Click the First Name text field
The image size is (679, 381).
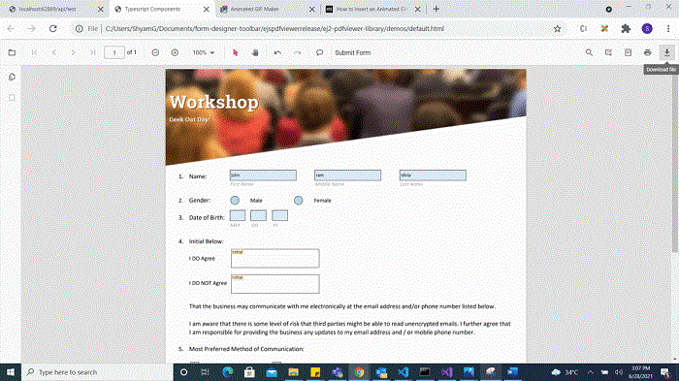263,175
